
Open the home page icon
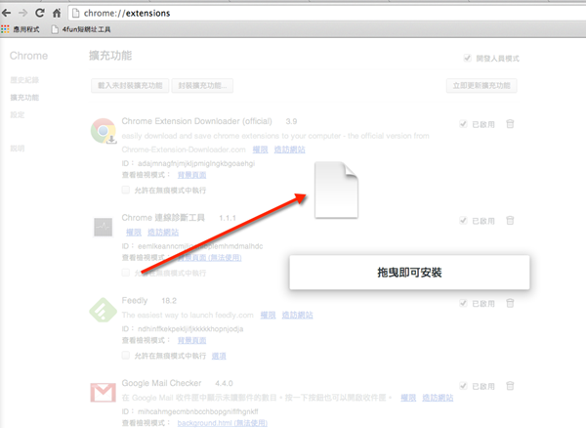(x=57, y=13)
